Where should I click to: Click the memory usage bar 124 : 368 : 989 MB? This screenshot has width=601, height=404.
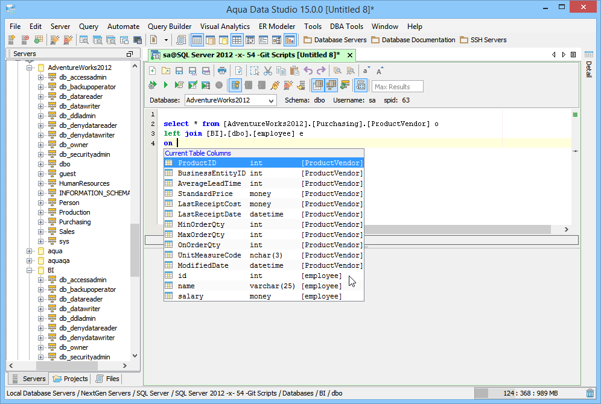tap(529, 393)
